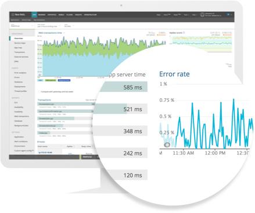Click the New Relic logo icon

coord(13,15)
